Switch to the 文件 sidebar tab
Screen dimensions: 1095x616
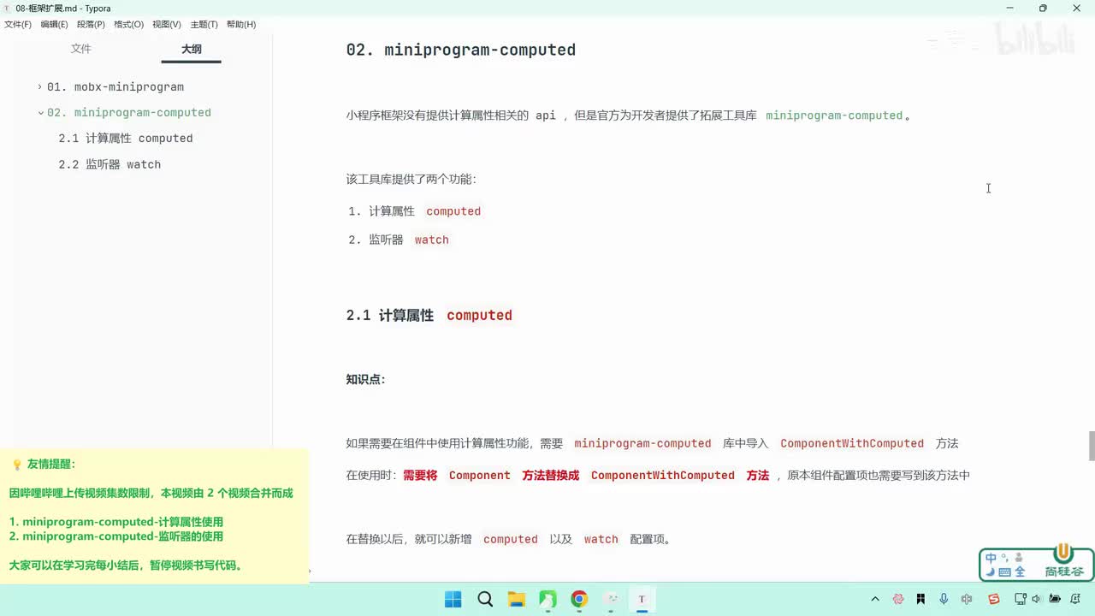pyautogui.click(x=81, y=49)
